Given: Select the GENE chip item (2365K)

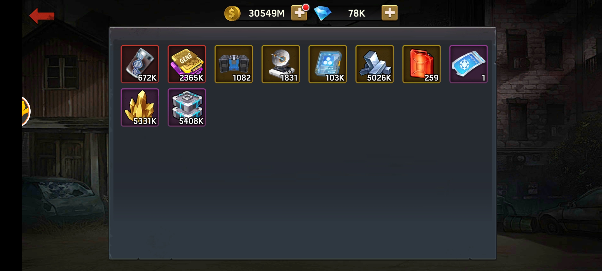Looking at the screenshot, I should [187, 64].
